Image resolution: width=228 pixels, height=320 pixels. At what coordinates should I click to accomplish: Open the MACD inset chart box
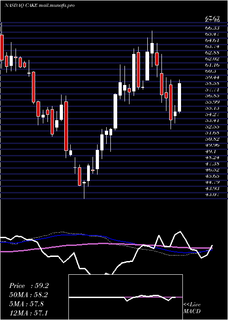click(125, 297)
